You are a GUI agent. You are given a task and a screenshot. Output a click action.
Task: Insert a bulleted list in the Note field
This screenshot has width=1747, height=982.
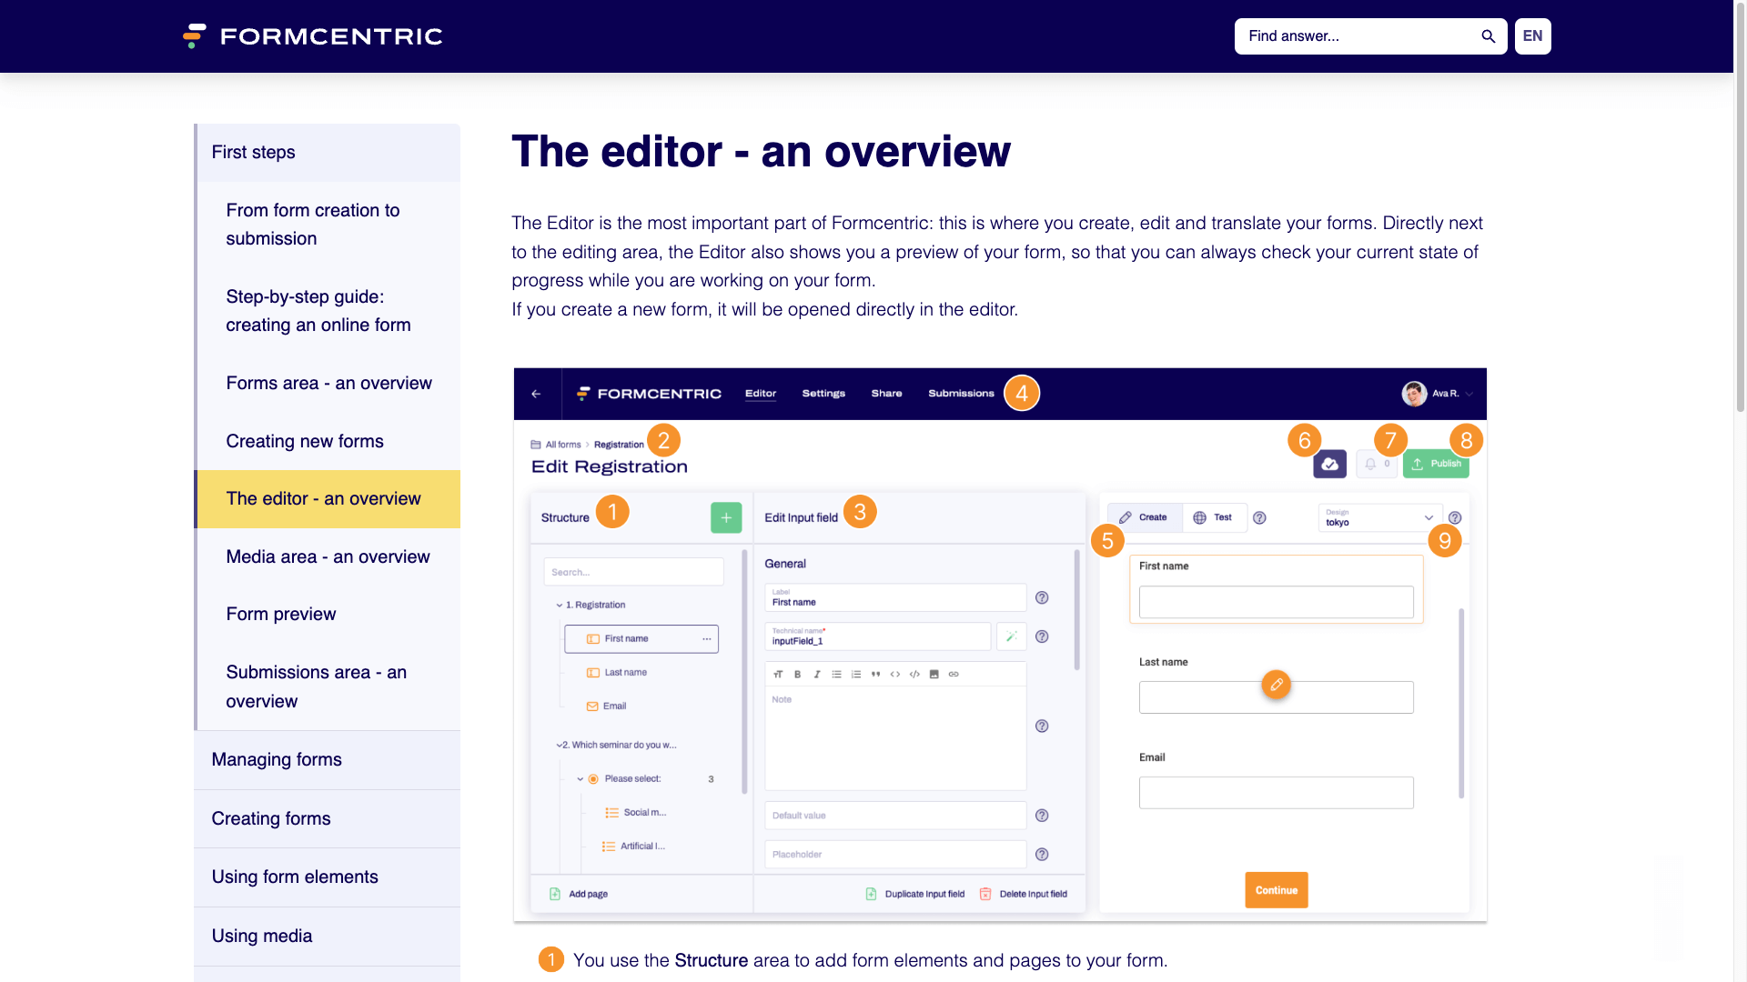tap(837, 674)
